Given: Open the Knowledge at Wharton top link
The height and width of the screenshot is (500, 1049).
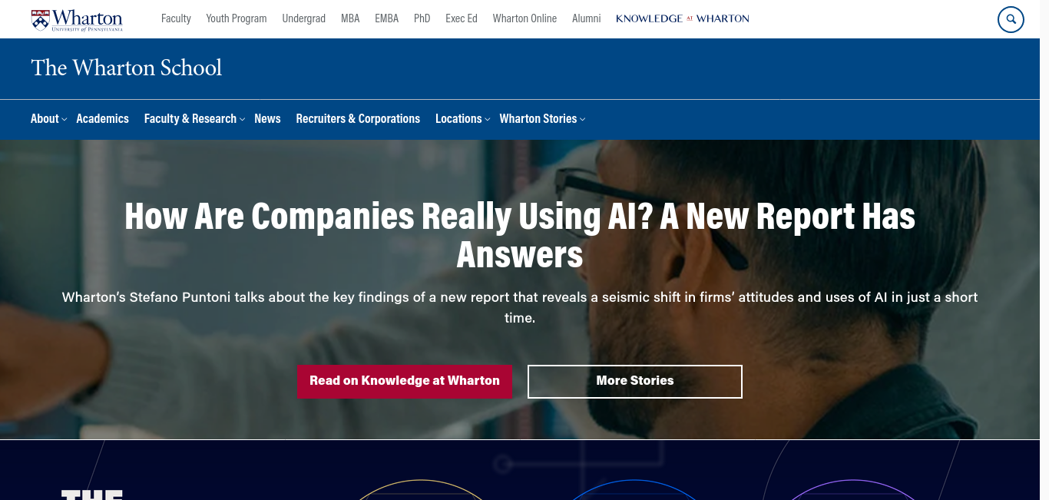Looking at the screenshot, I should 683,18.
